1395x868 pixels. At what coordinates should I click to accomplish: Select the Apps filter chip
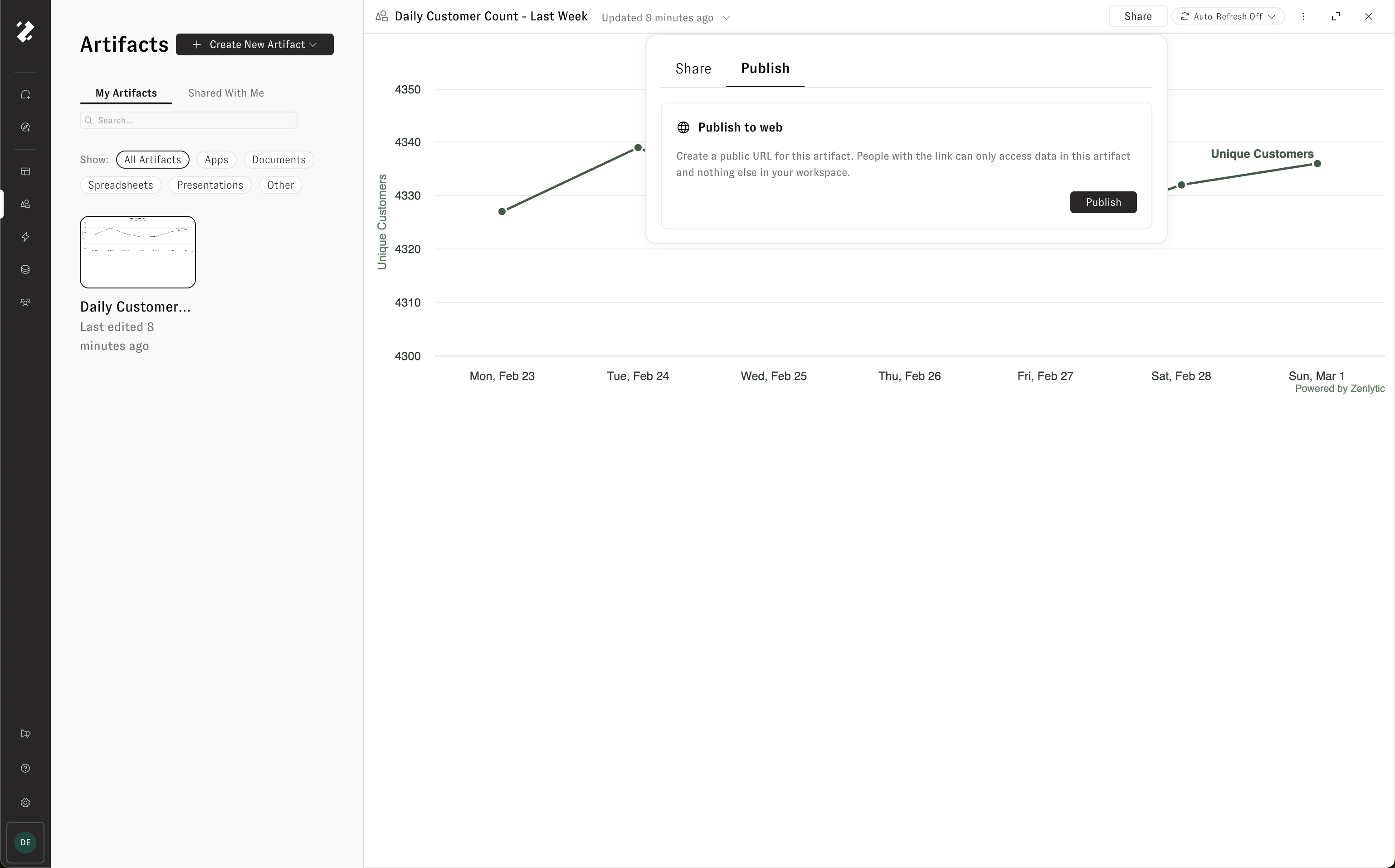[x=216, y=160]
